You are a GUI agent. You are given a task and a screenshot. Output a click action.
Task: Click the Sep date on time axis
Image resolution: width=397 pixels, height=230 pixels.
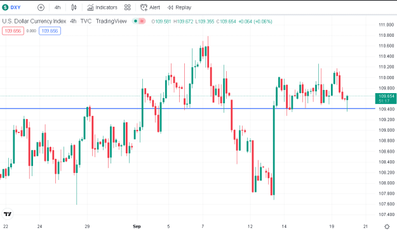pyautogui.click(x=137, y=226)
